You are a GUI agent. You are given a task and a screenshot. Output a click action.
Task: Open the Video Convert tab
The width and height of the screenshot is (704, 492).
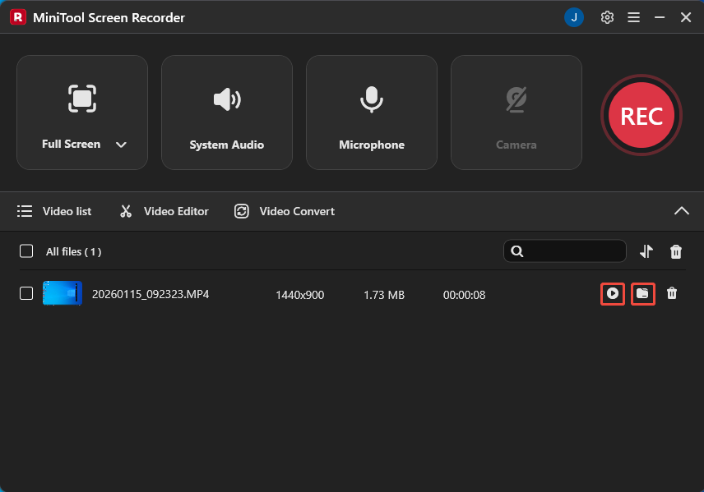(x=284, y=211)
